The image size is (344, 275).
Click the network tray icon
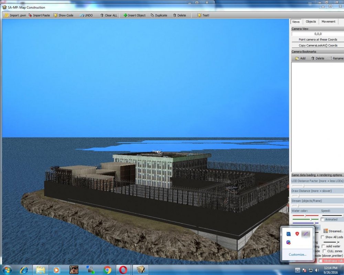[311, 270]
